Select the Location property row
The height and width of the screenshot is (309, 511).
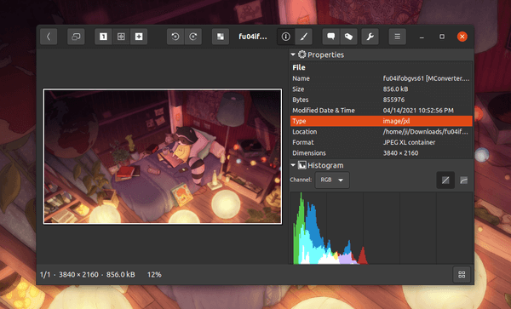pos(381,132)
